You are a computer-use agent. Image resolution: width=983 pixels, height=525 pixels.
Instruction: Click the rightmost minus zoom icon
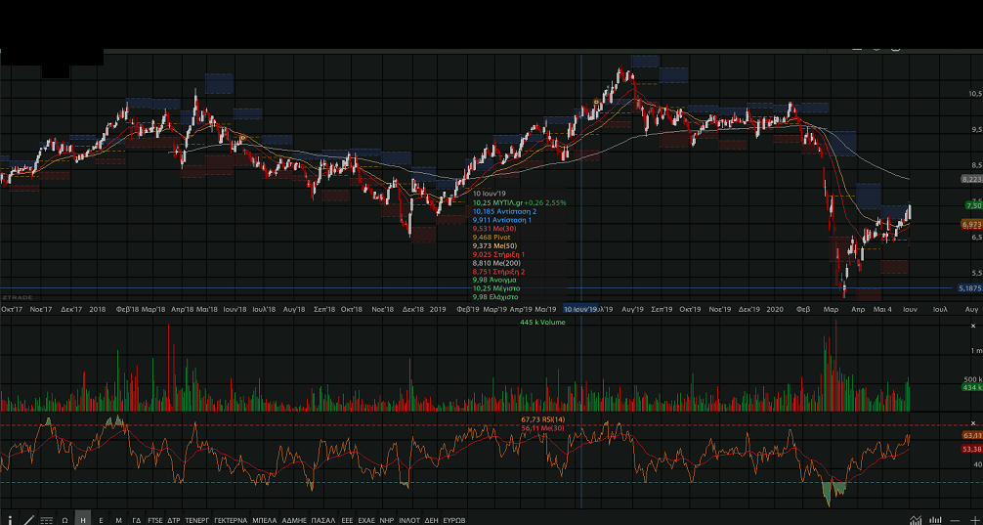pyautogui.click(x=955, y=519)
